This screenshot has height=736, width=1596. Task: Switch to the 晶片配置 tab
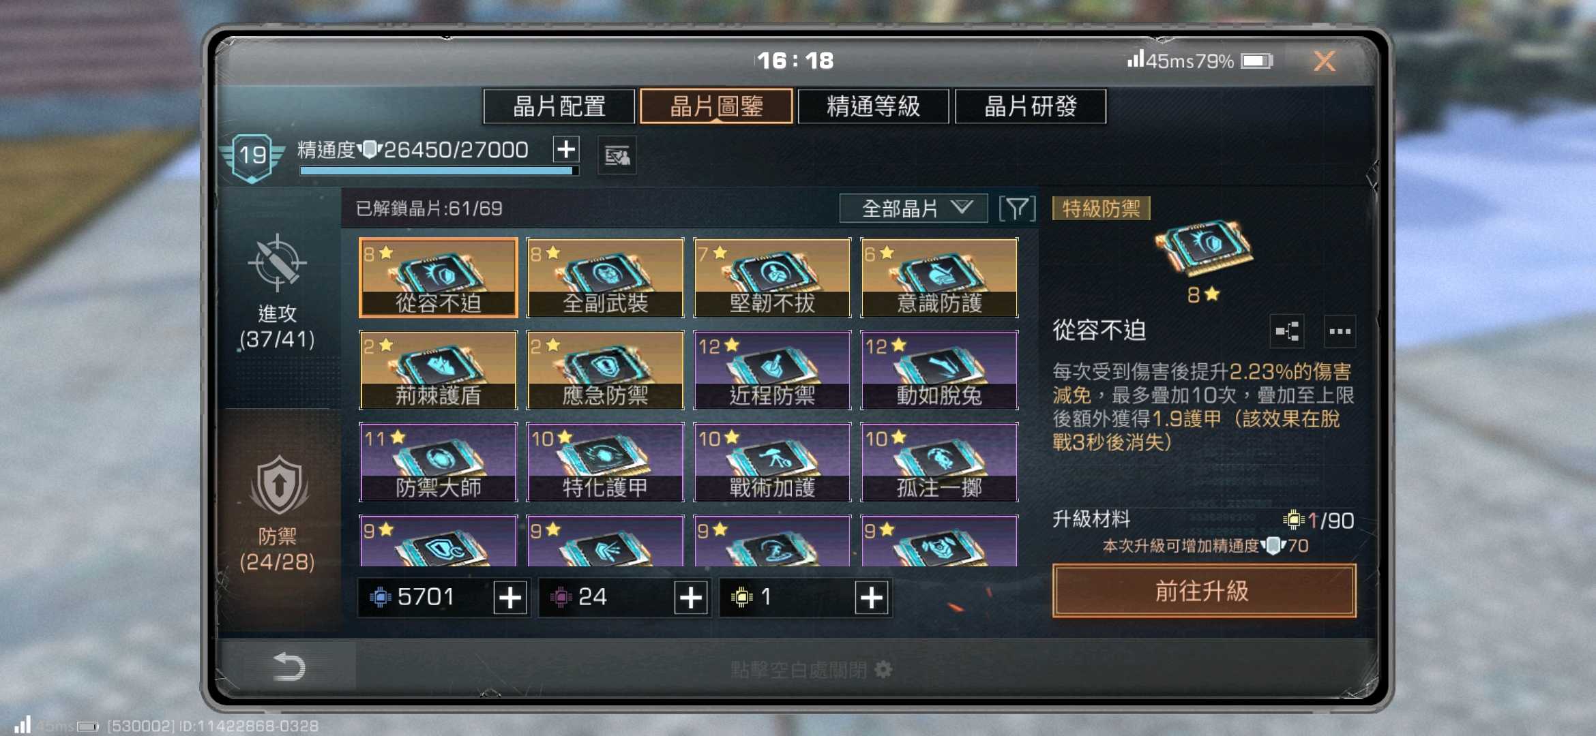point(559,106)
